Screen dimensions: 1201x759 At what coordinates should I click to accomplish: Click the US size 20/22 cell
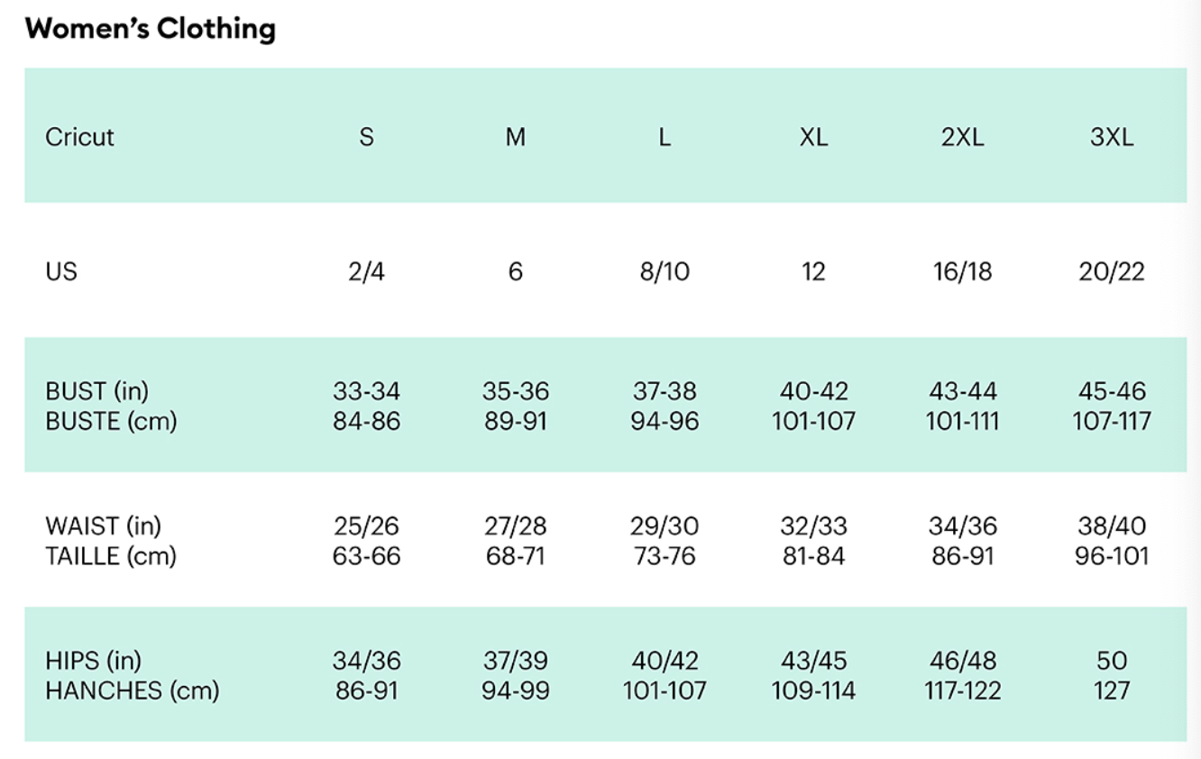1112,271
